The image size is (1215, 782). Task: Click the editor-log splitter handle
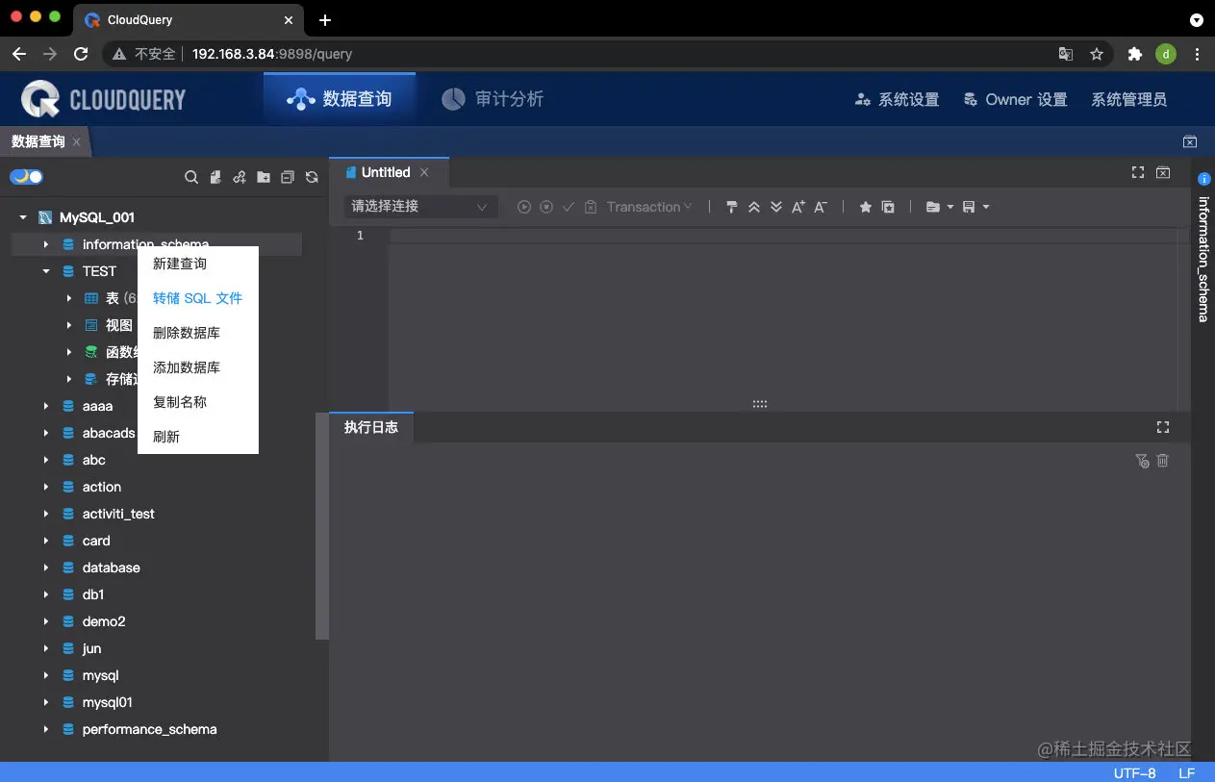tap(760, 404)
